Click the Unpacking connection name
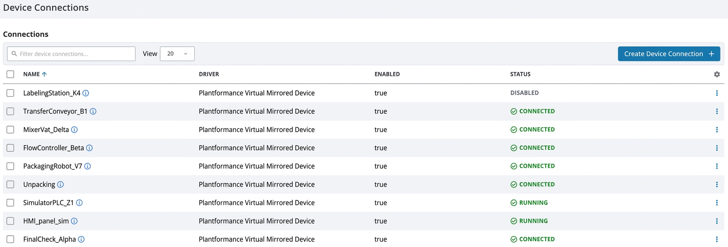The width and height of the screenshot is (728, 247). tap(39, 184)
